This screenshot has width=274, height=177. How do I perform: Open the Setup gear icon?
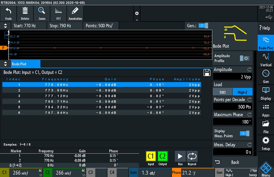pos(266,143)
